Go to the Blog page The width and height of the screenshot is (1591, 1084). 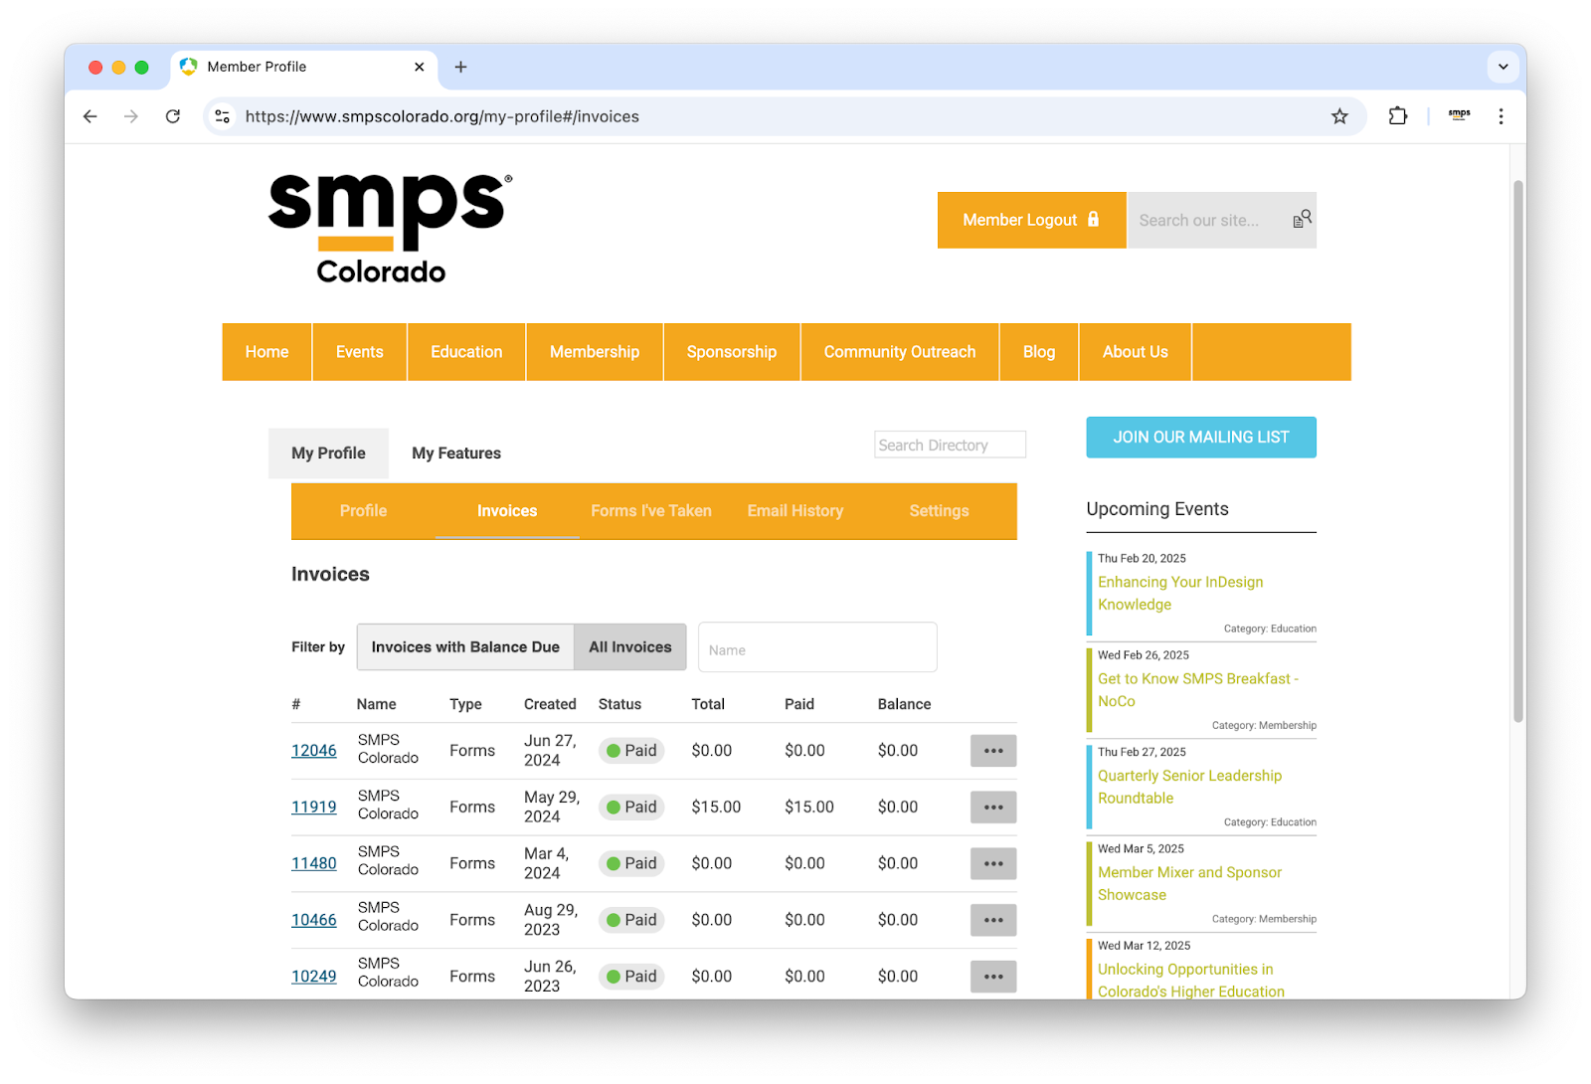click(1039, 352)
